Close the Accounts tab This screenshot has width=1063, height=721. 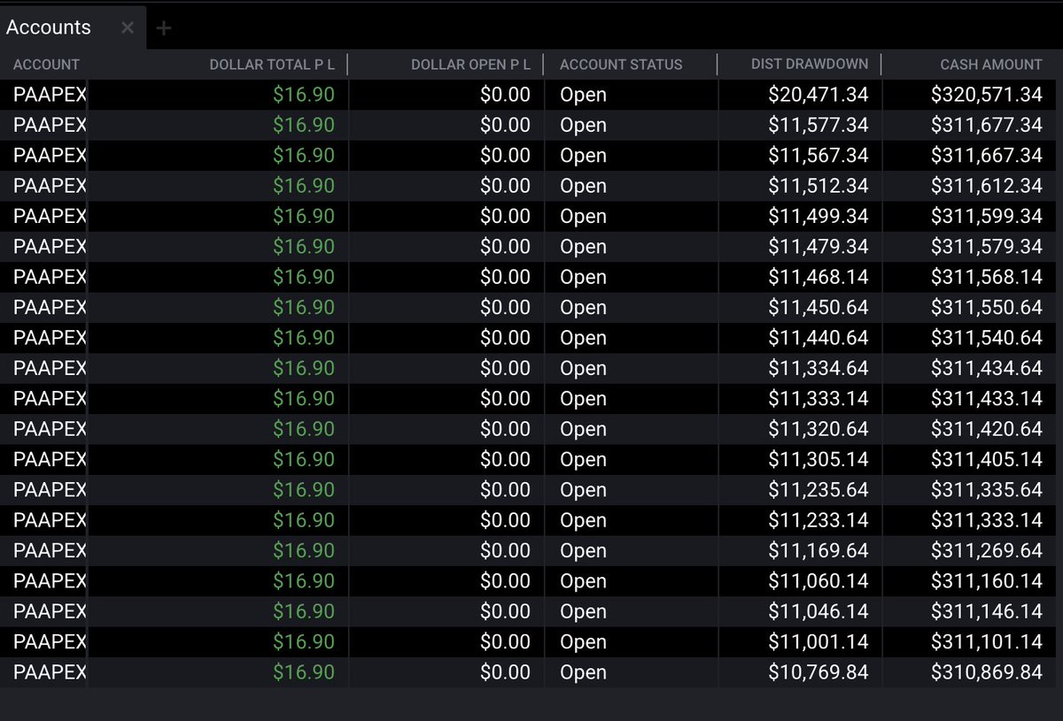127,27
